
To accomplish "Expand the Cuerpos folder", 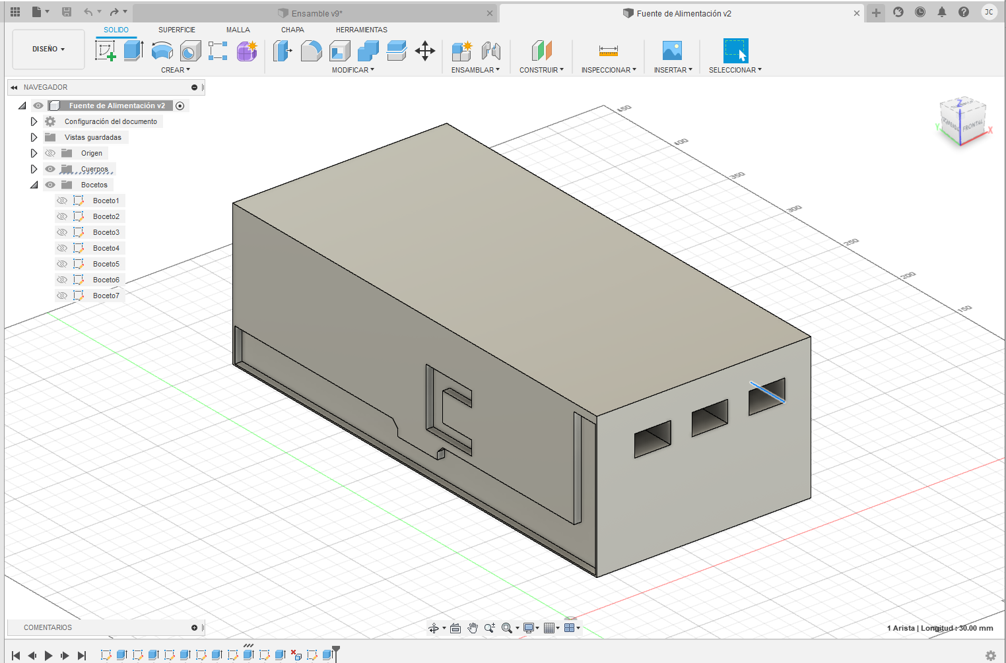I will [x=34, y=169].
